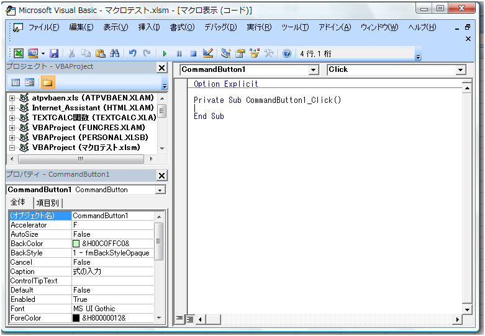The height and width of the screenshot is (336, 485).
Task: Expand VBAProject (PERSONAL.XLSB) node
Action: (x=12, y=138)
